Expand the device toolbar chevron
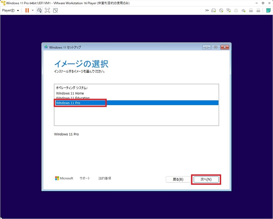Screen dimensions: 273x219 point(207,10)
